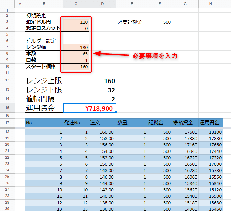The height and width of the screenshot is (211, 231).
Task: Click the 注文 table header
Action: [102, 123]
